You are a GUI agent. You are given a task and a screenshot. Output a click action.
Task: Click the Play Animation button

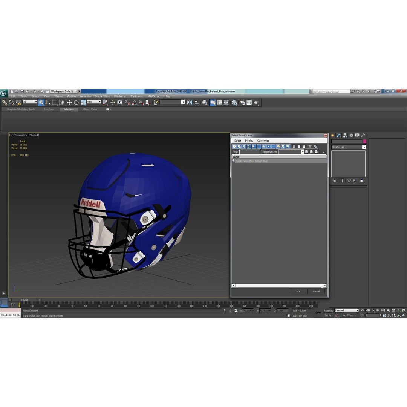click(x=373, y=311)
